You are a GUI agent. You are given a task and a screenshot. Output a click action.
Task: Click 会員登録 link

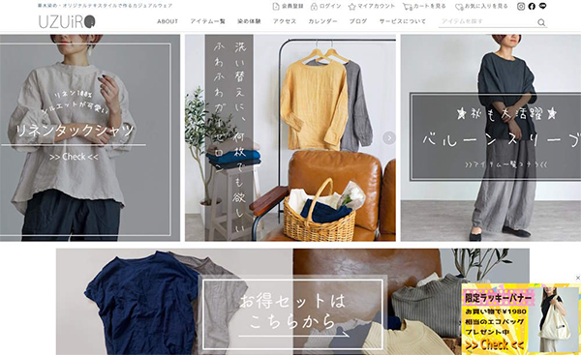(292, 7)
